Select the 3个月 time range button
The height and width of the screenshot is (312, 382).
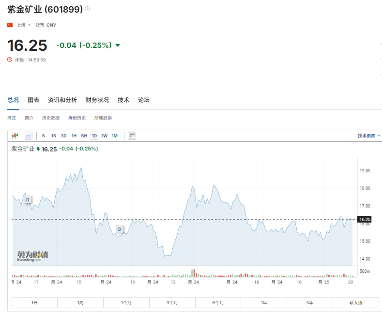click(x=172, y=303)
